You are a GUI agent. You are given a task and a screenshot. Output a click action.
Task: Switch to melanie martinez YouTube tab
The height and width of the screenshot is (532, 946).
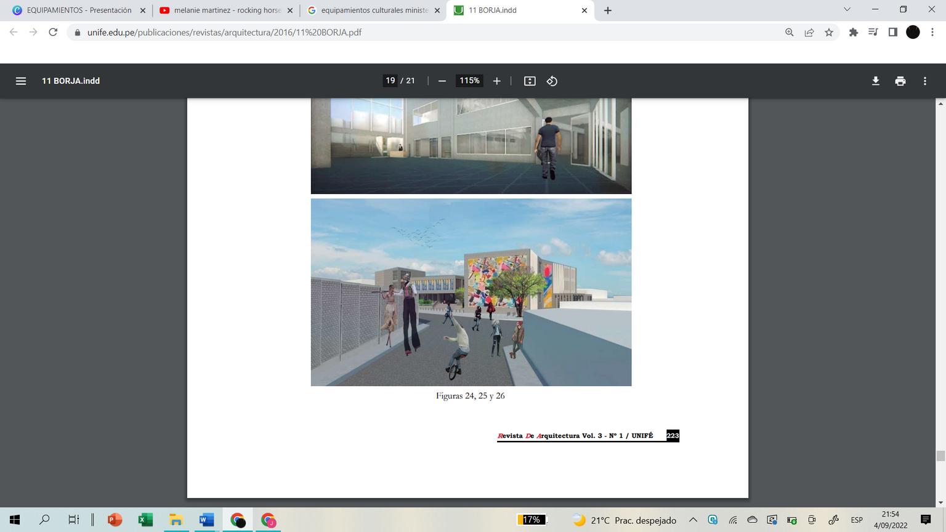[x=226, y=10]
